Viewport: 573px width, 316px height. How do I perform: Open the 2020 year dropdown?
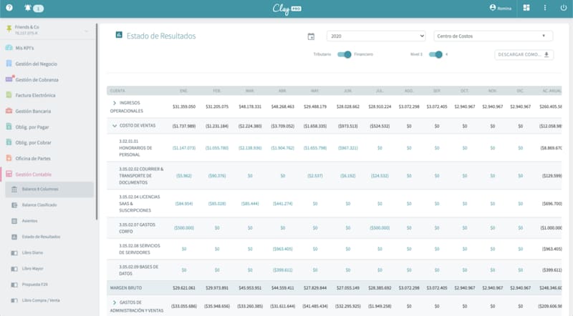click(x=376, y=36)
